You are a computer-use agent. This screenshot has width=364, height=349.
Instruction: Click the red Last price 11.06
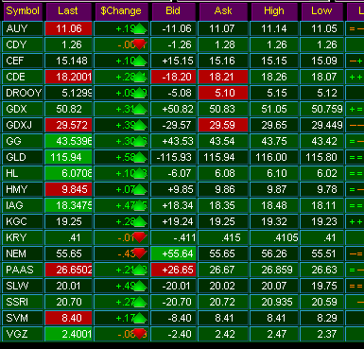(x=69, y=28)
